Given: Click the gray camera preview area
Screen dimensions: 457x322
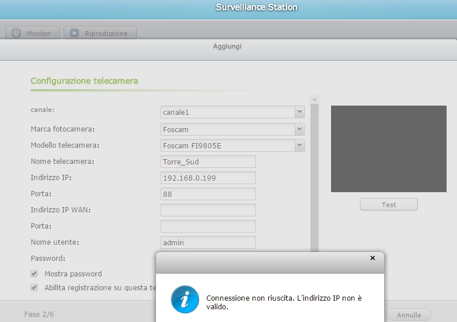Looking at the screenshot, I should tap(388, 149).
